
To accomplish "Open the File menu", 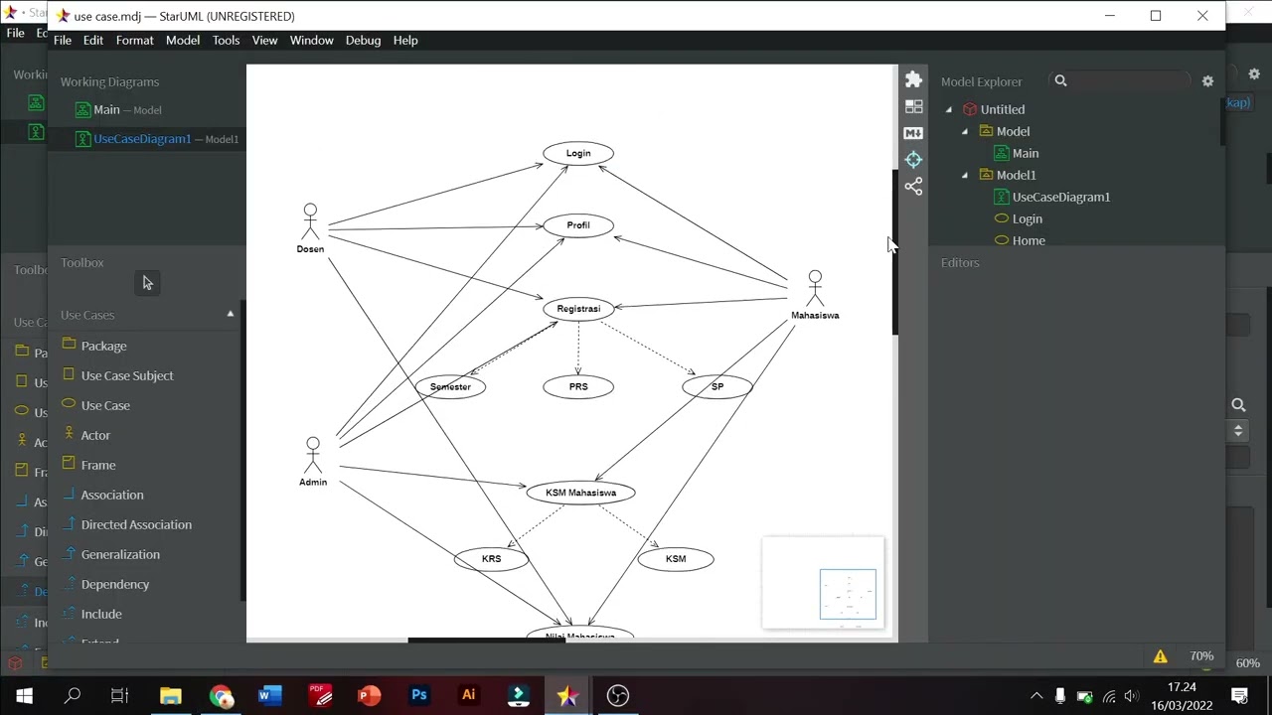I will 63,40.
